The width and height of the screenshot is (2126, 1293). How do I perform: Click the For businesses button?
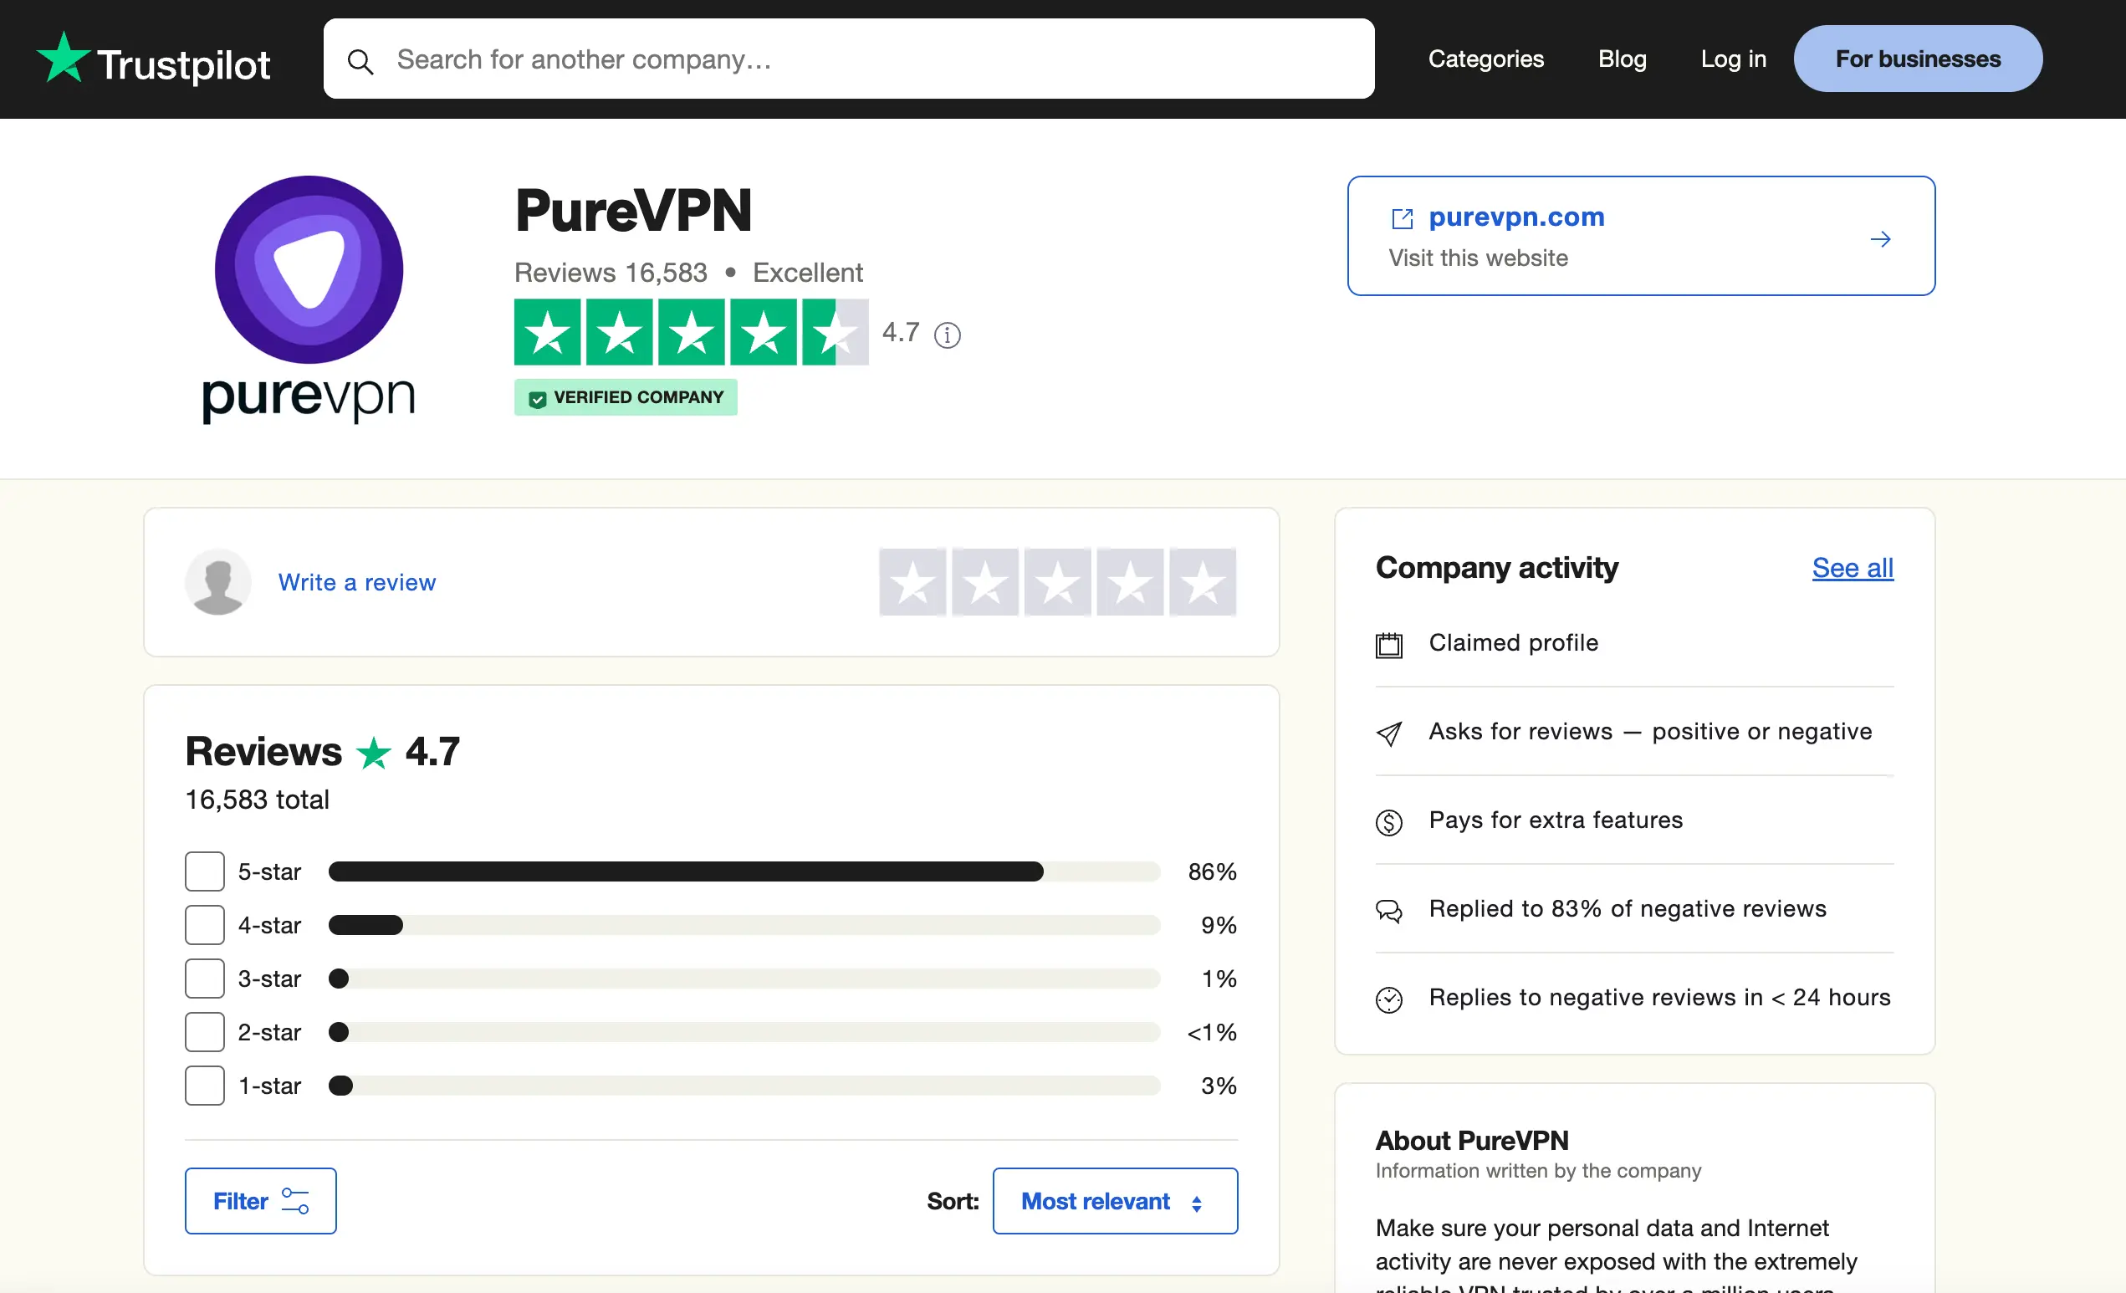[1917, 59]
